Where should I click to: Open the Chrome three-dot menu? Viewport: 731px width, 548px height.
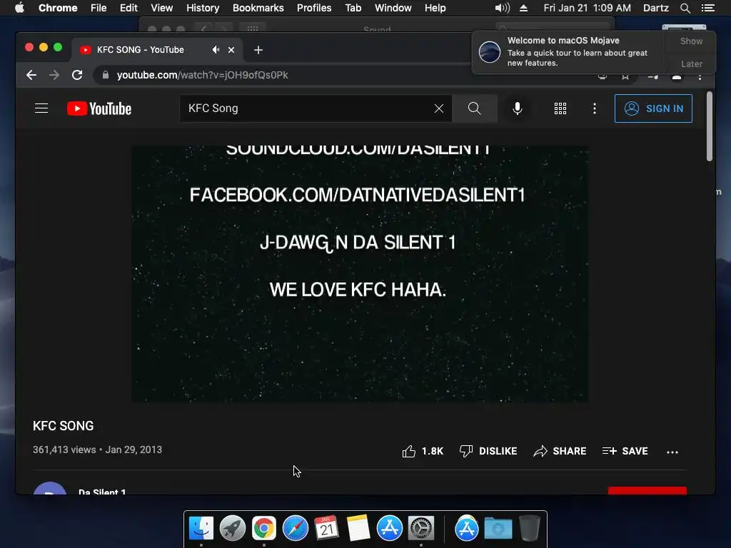700,77
